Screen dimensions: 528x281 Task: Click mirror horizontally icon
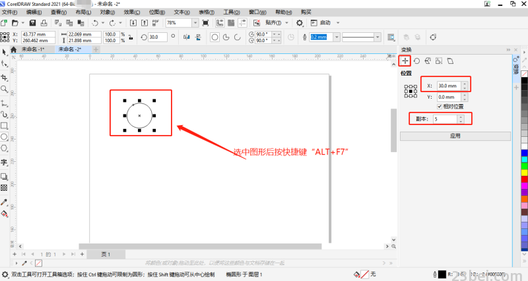pos(187,37)
